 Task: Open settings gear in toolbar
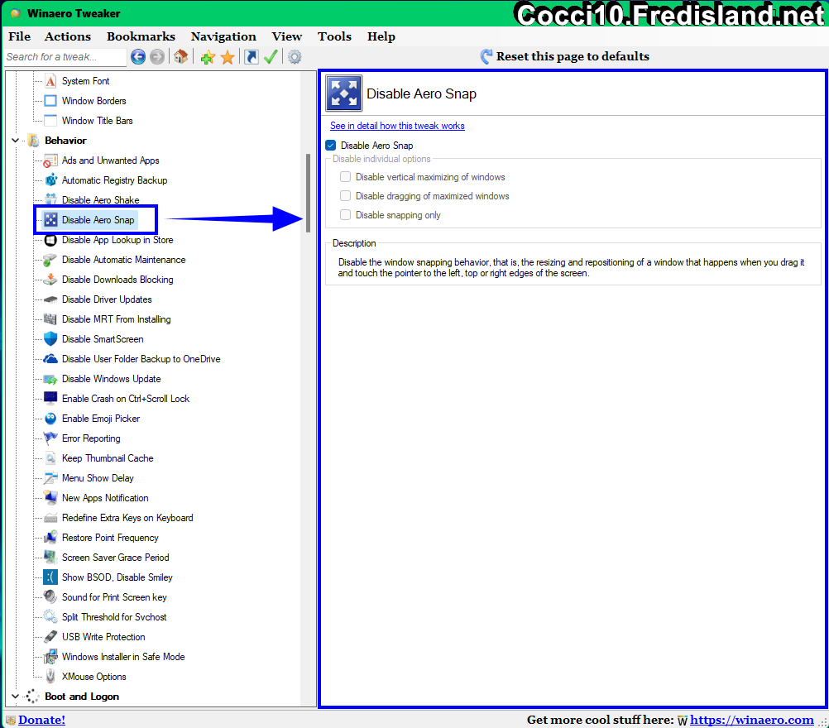coord(295,56)
